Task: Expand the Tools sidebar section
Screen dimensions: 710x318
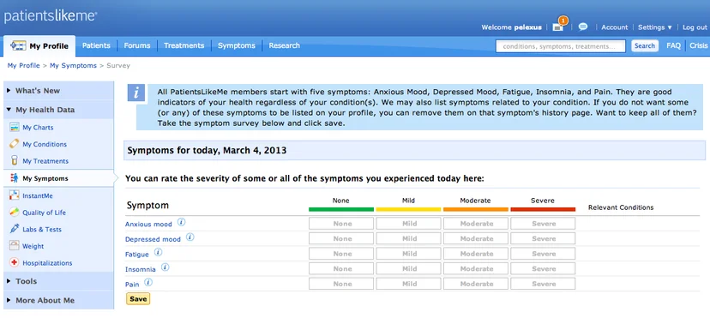Action: (x=58, y=281)
